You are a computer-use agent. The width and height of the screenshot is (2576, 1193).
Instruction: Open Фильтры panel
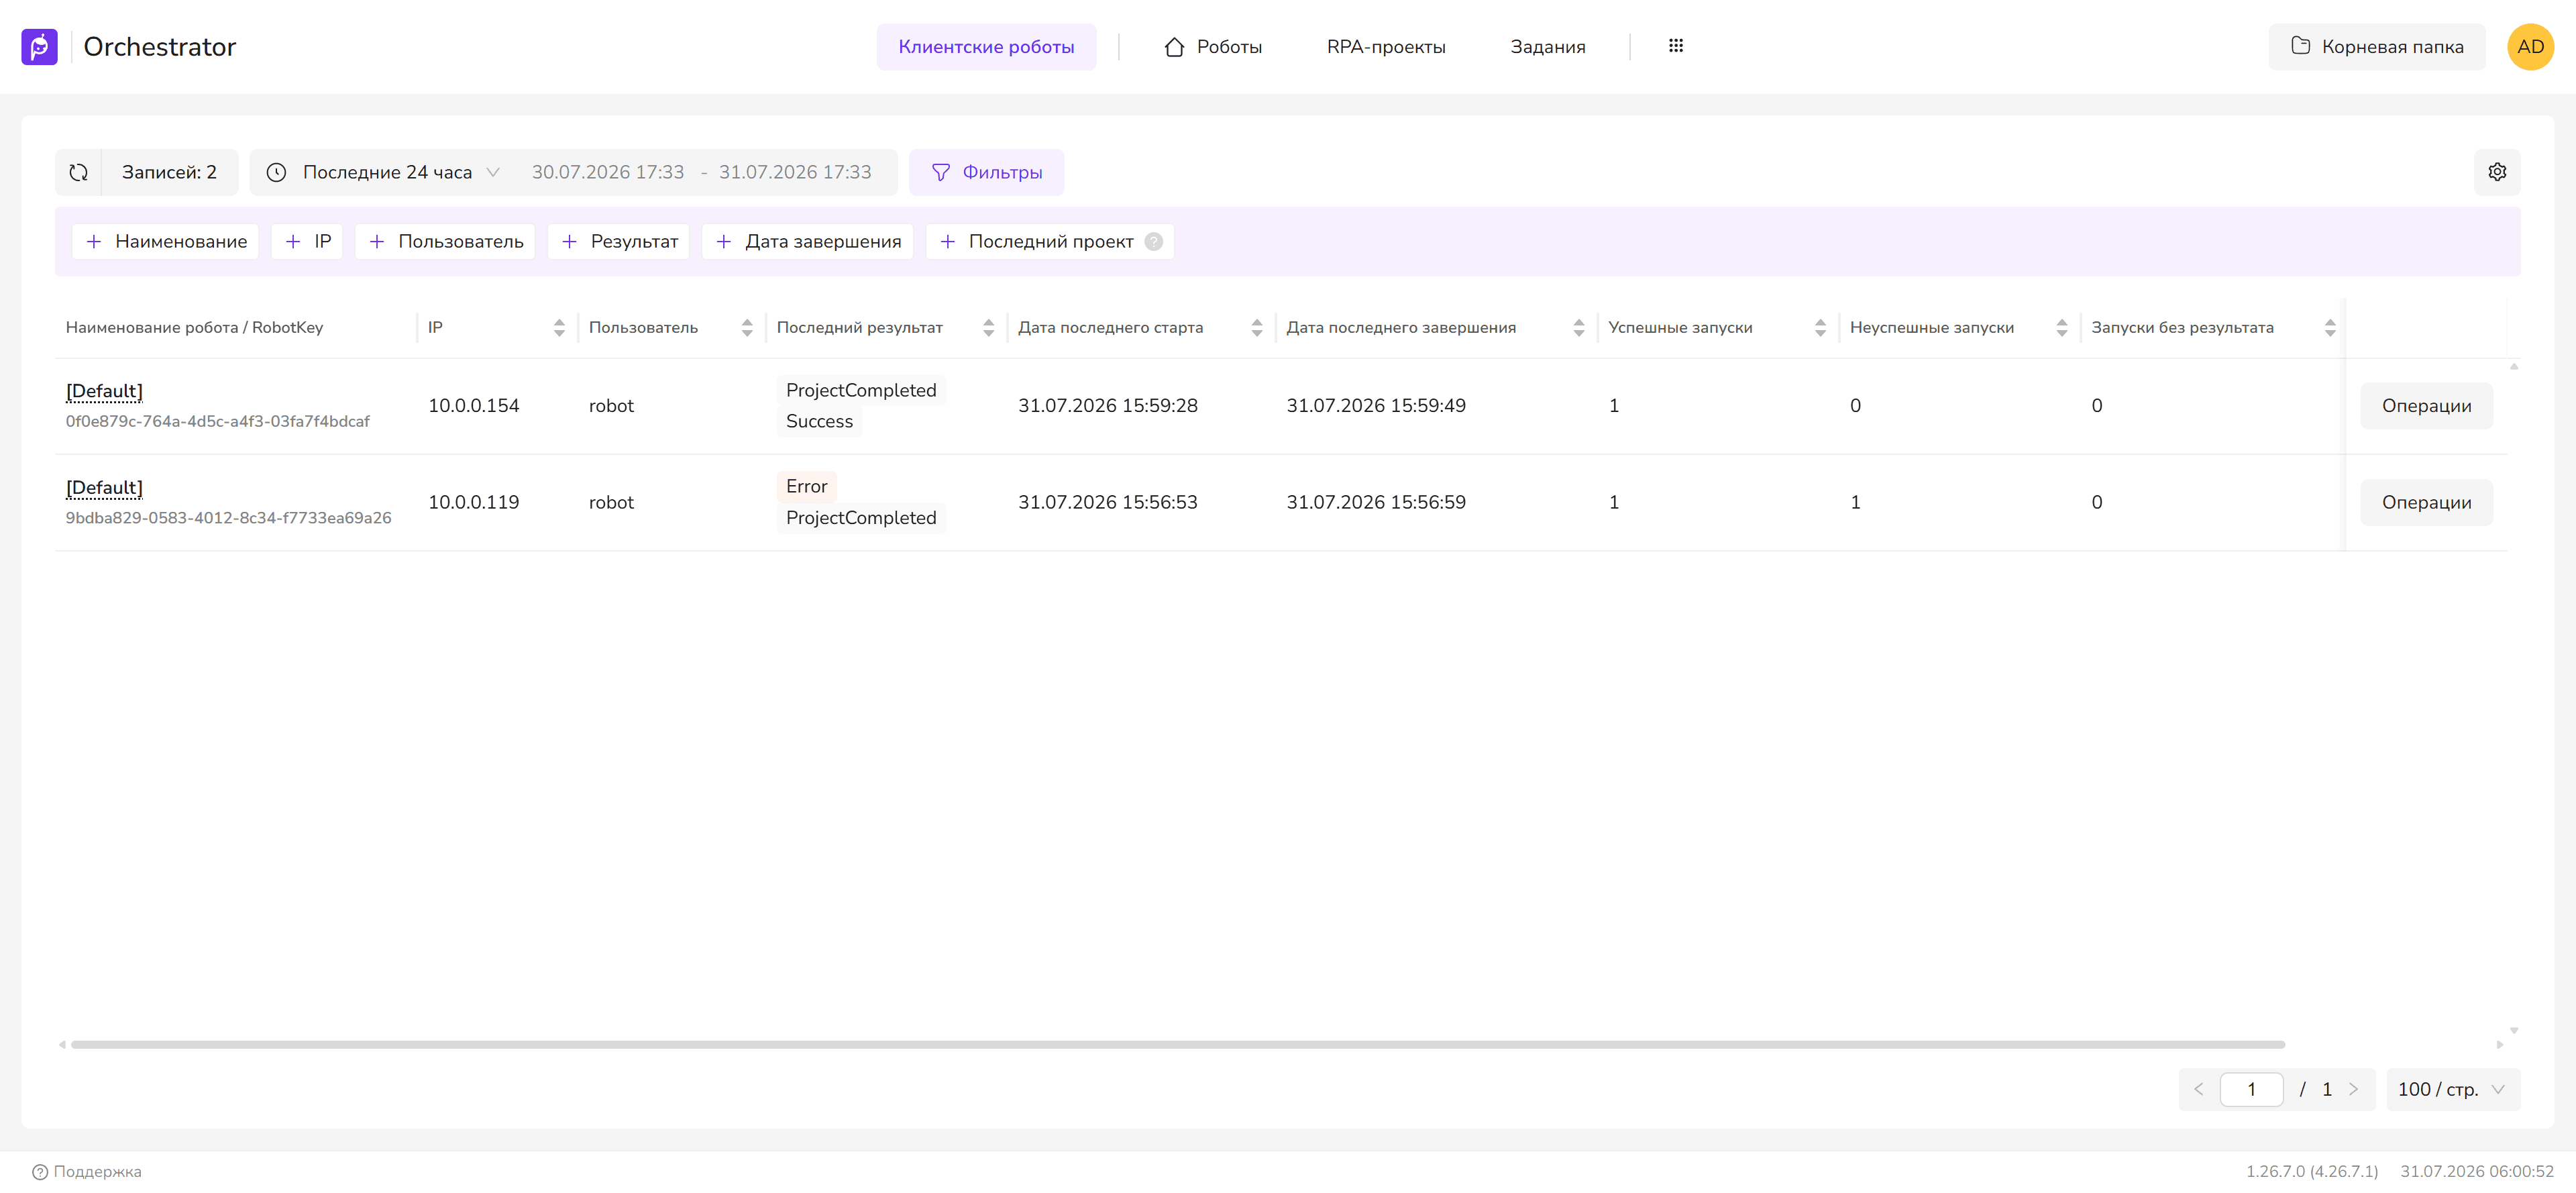pyautogui.click(x=986, y=172)
